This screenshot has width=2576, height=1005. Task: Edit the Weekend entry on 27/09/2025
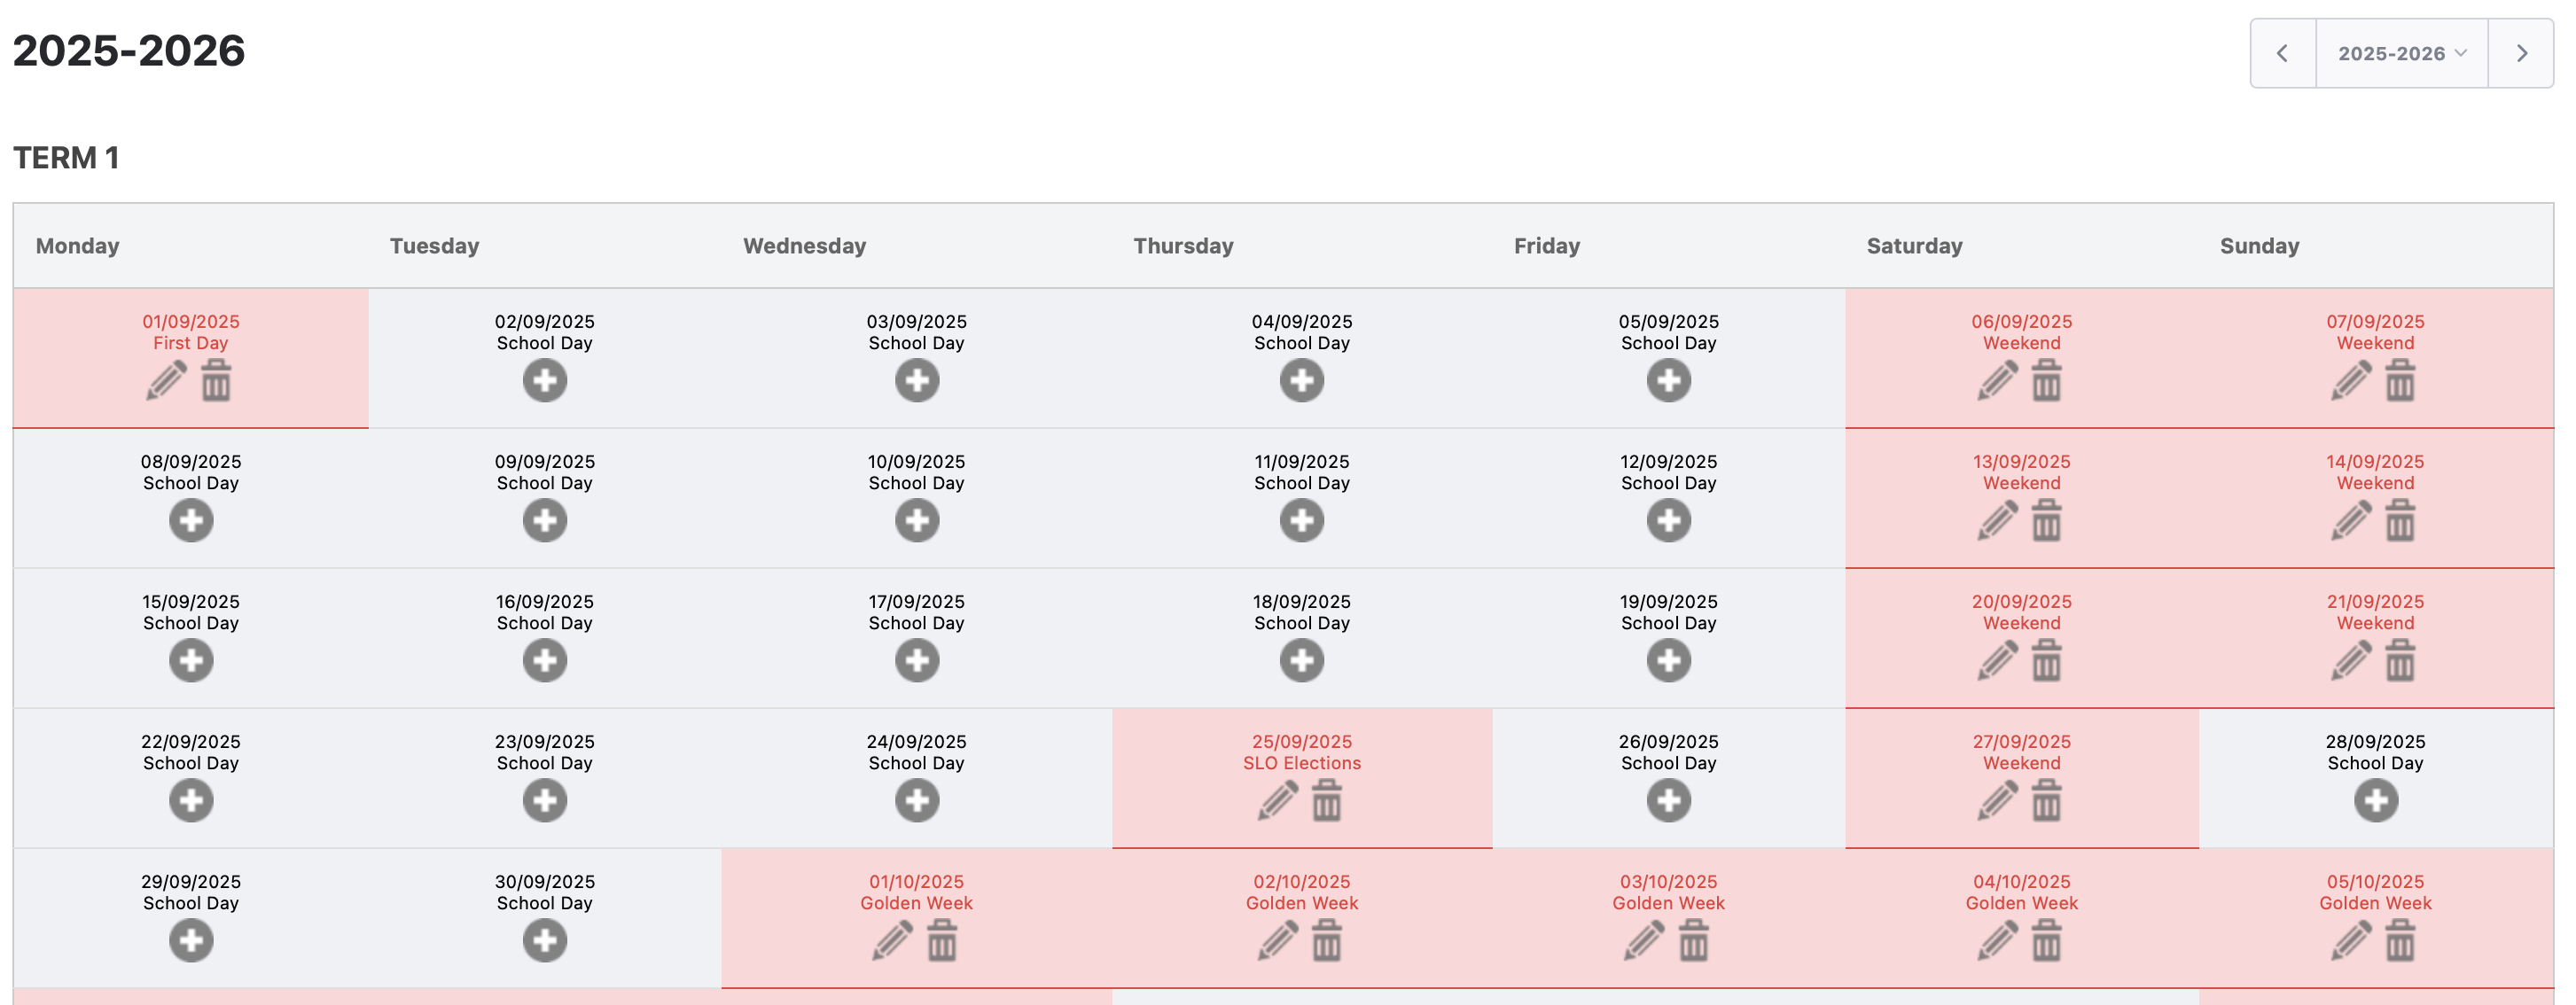(1997, 801)
